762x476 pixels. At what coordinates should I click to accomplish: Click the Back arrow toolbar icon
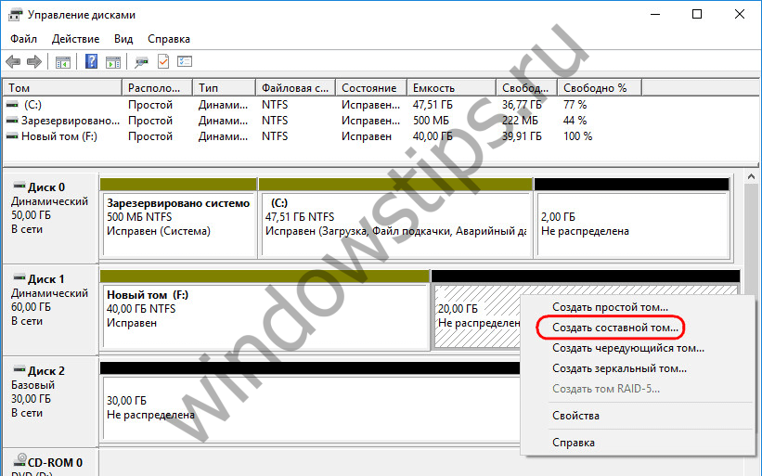[x=13, y=62]
